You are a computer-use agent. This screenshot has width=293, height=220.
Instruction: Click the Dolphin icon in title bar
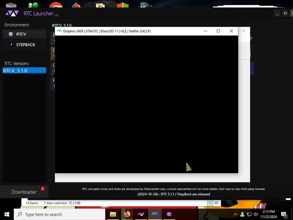click(60, 31)
